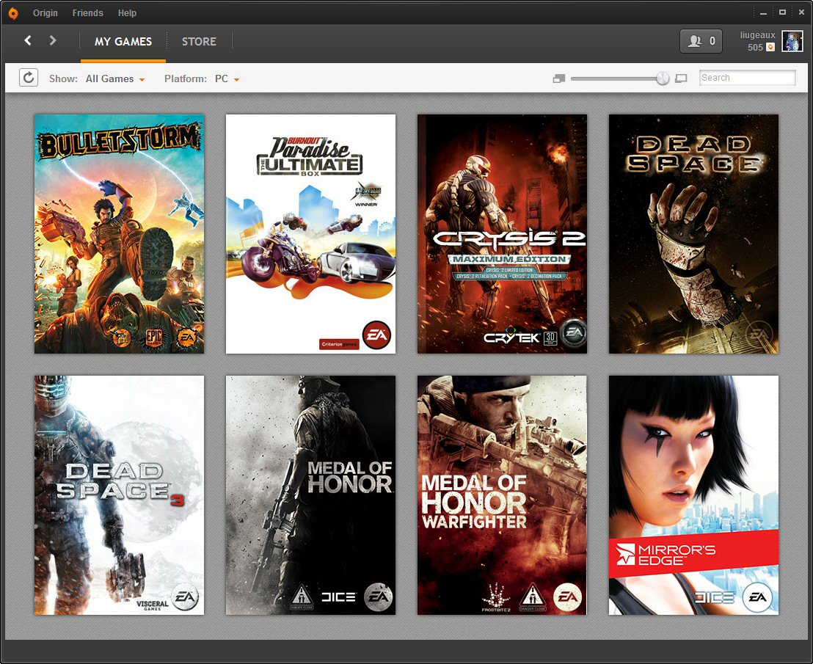Click the liugeaux username text
The width and height of the screenshot is (813, 664).
click(x=757, y=34)
